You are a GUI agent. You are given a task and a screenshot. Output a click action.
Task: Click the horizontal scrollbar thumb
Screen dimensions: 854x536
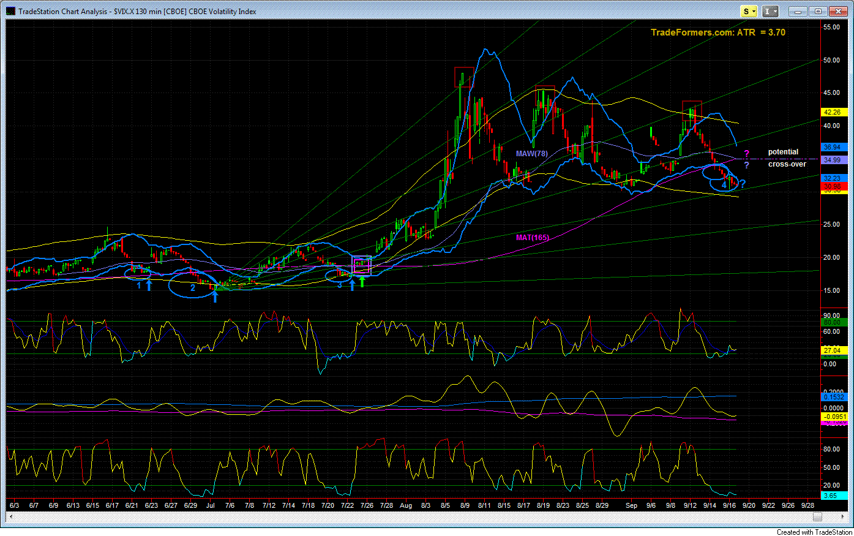coord(817,517)
